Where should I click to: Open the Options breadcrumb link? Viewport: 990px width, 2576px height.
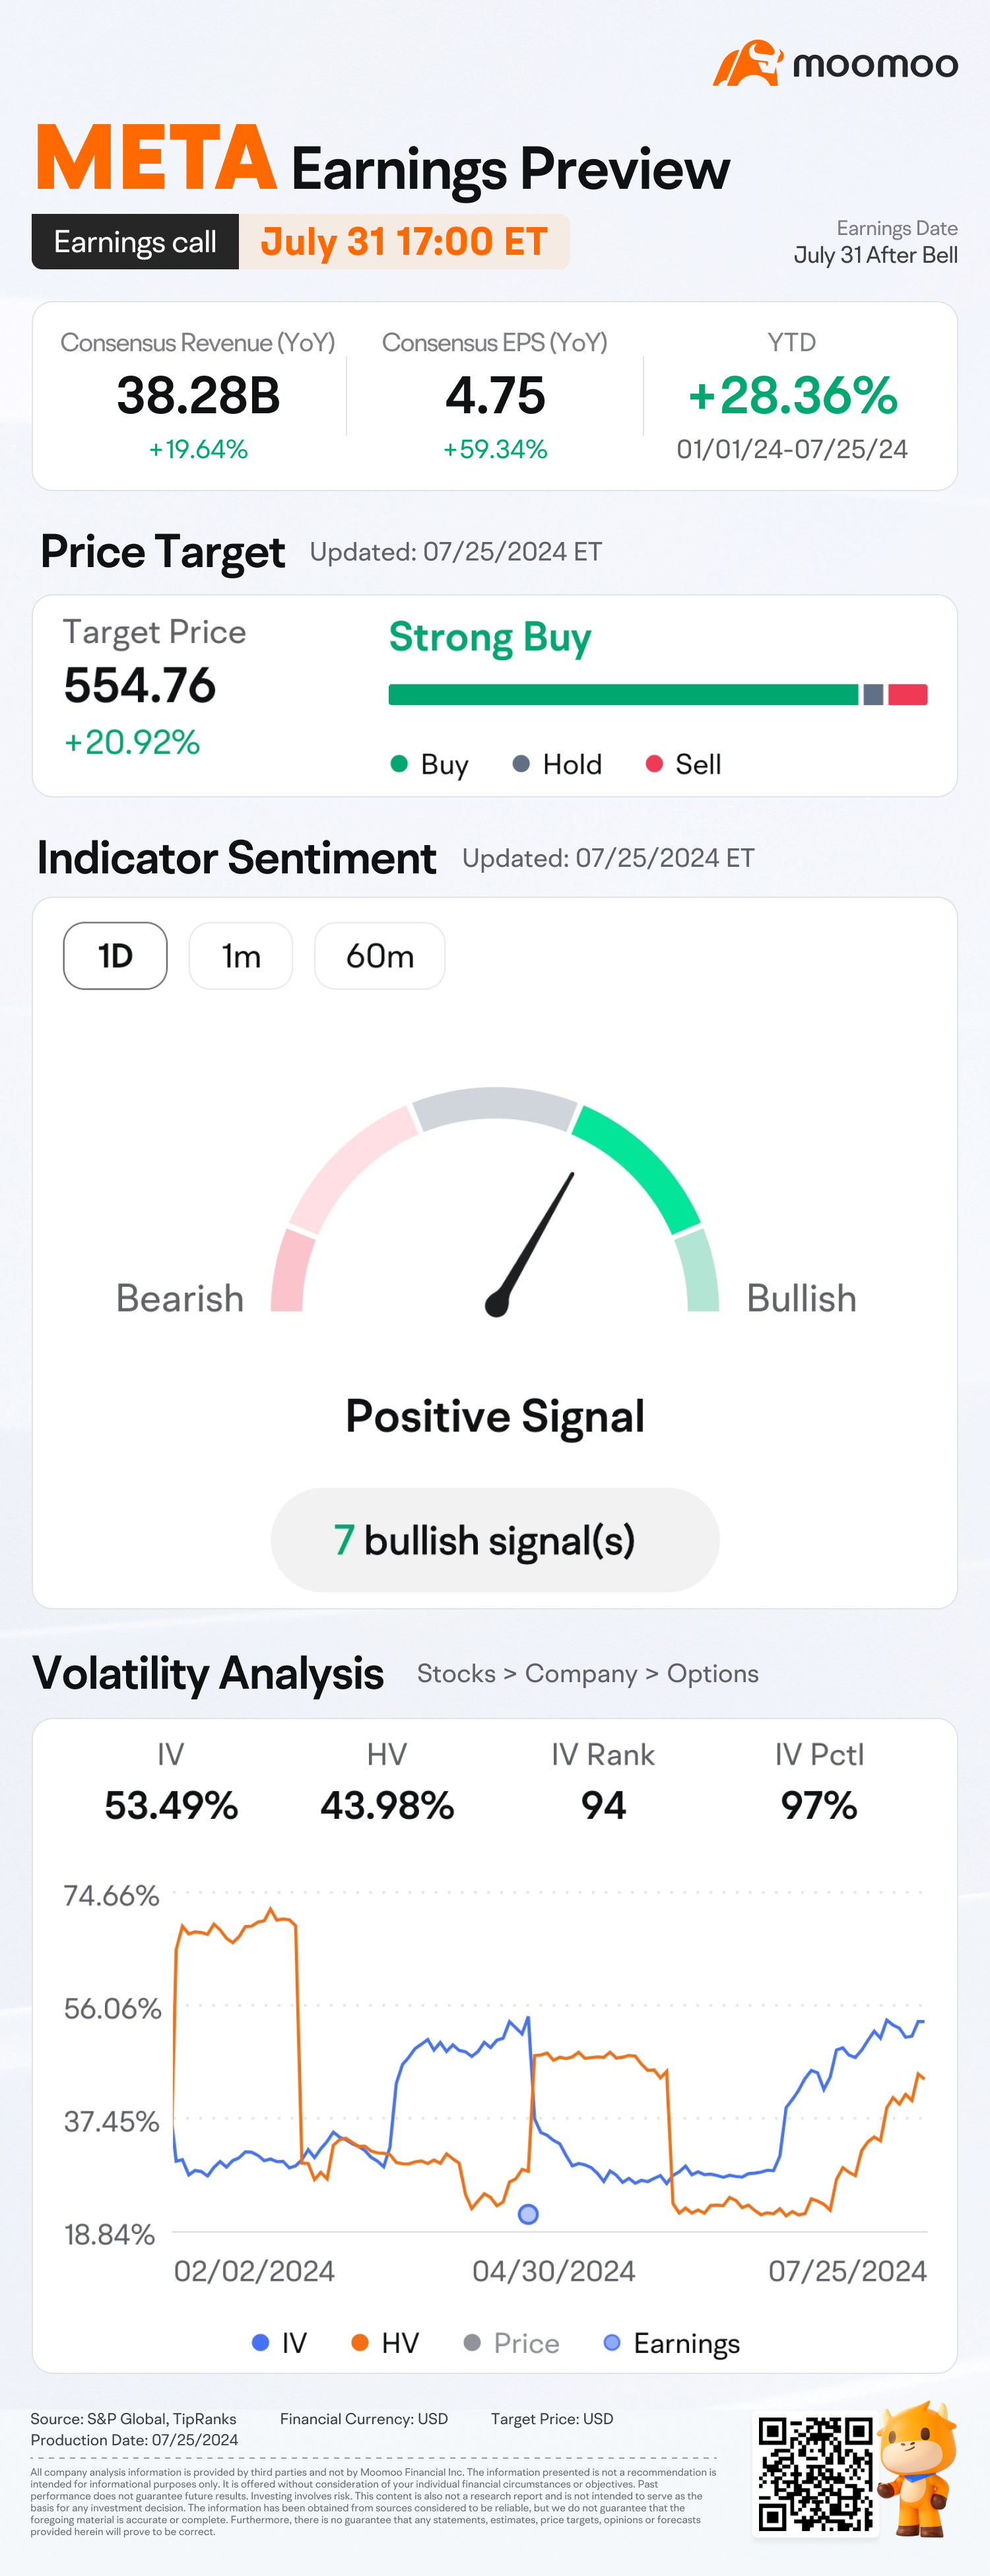pyautogui.click(x=713, y=1674)
